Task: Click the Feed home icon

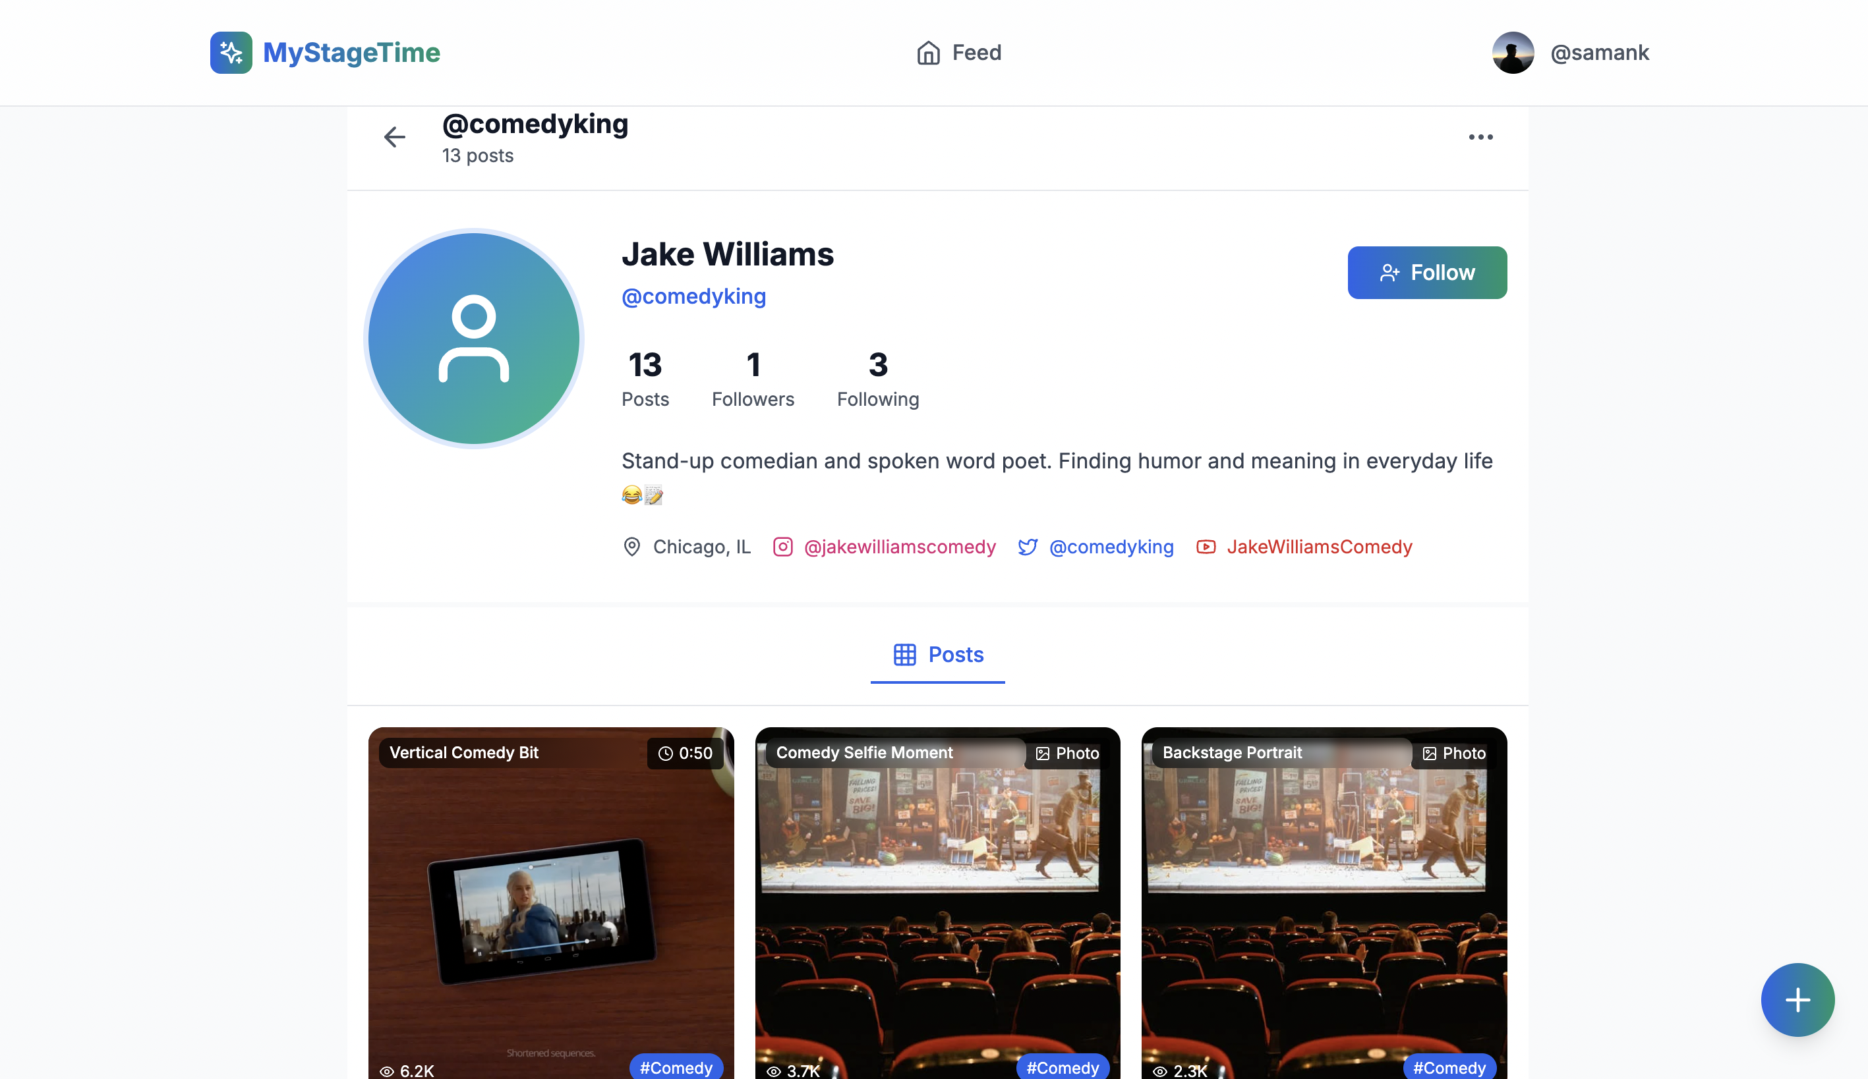Action: coord(928,53)
